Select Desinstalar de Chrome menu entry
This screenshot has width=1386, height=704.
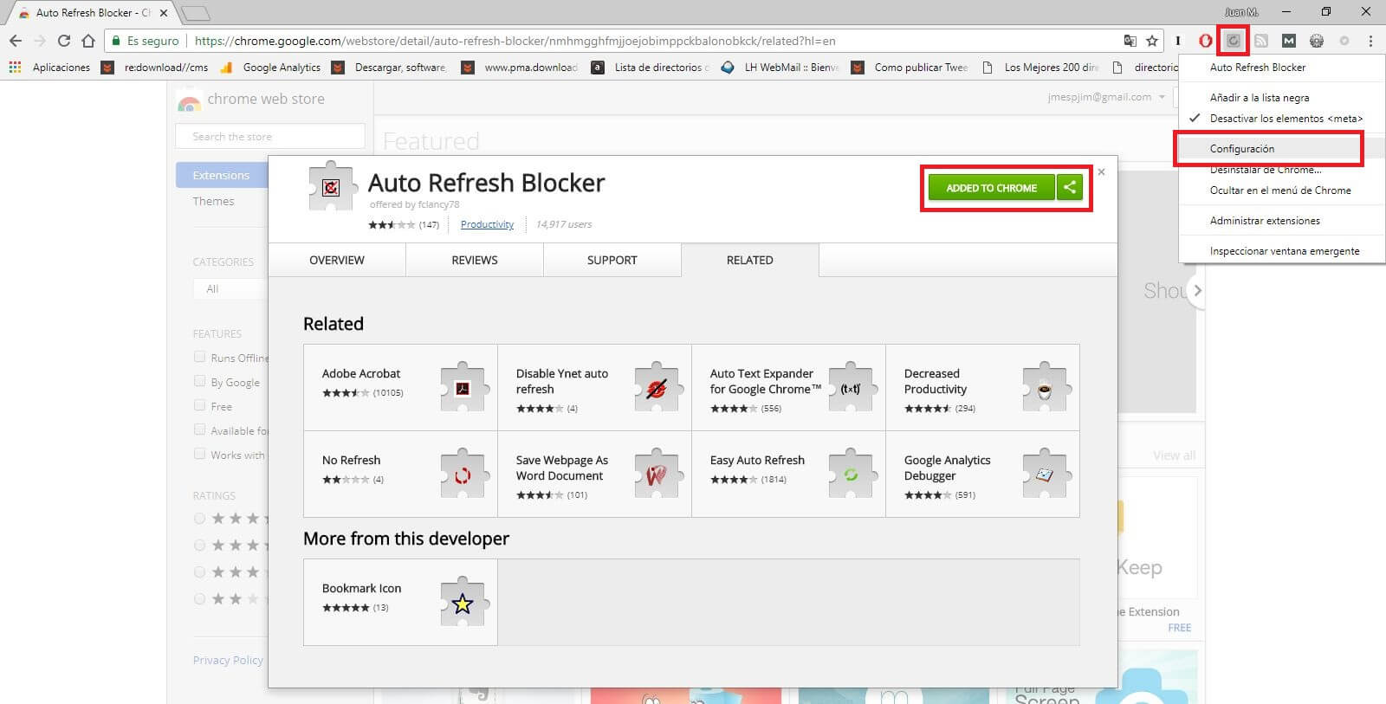(x=1282, y=170)
